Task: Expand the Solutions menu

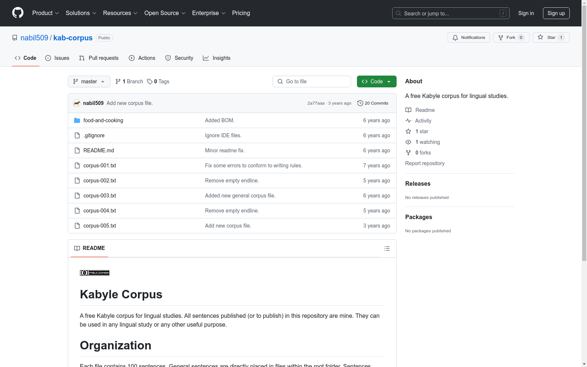Action: pyautogui.click(x=81, y=13)
